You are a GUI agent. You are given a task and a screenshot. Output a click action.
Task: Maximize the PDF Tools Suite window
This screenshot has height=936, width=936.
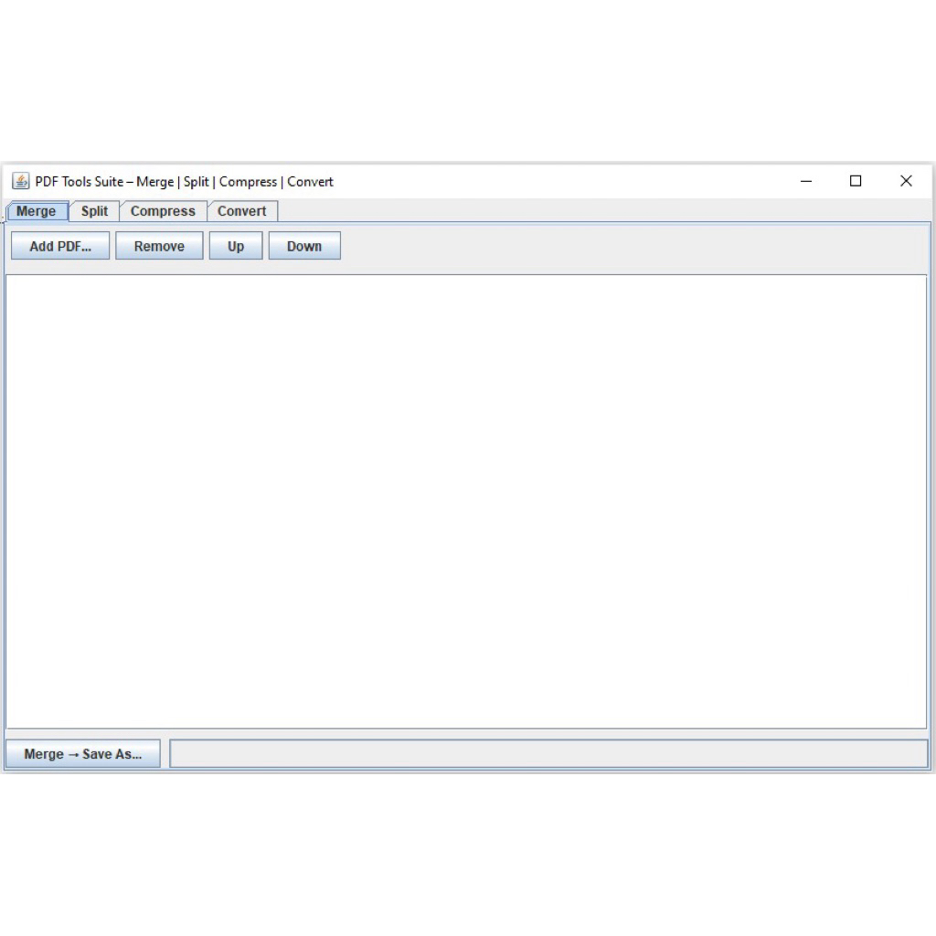856,181
